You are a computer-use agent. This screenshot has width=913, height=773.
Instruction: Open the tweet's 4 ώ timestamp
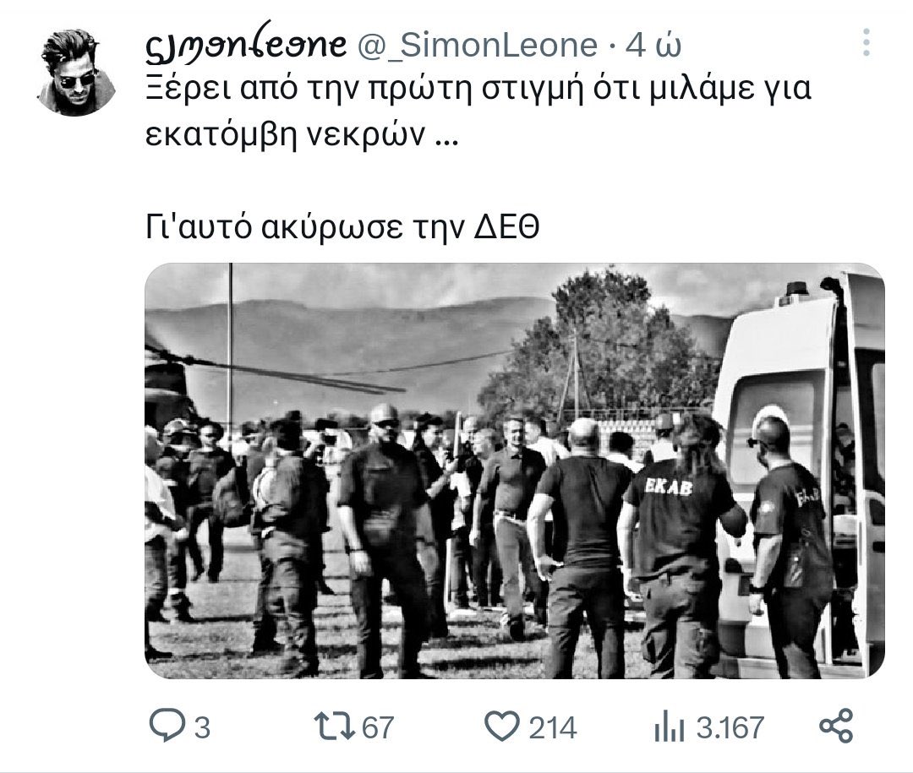coord(653,46)
